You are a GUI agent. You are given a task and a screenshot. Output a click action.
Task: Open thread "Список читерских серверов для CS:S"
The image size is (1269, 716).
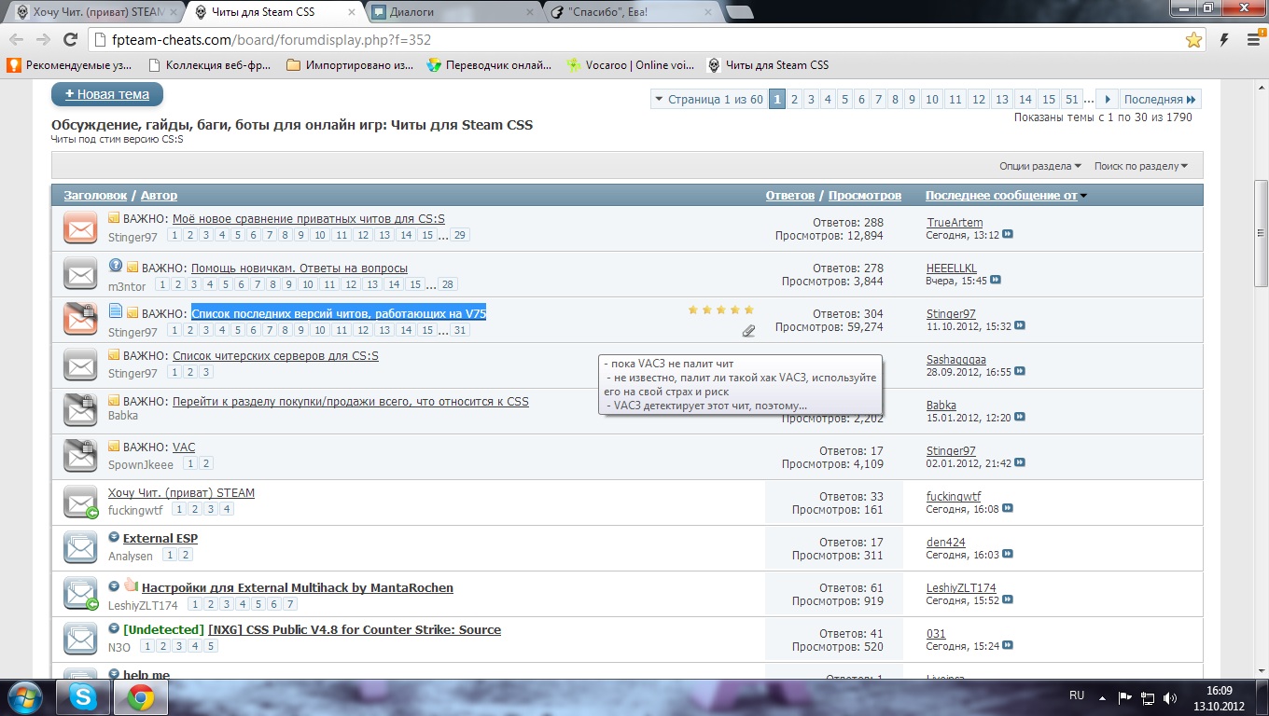pos(275,356)
